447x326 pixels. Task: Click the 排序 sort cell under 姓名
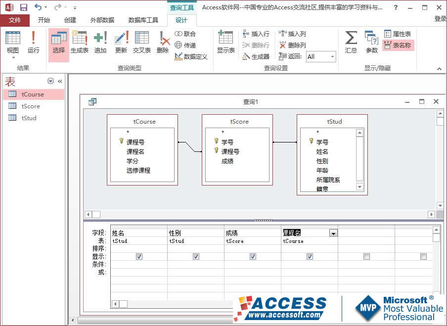[x=139, y=248]
